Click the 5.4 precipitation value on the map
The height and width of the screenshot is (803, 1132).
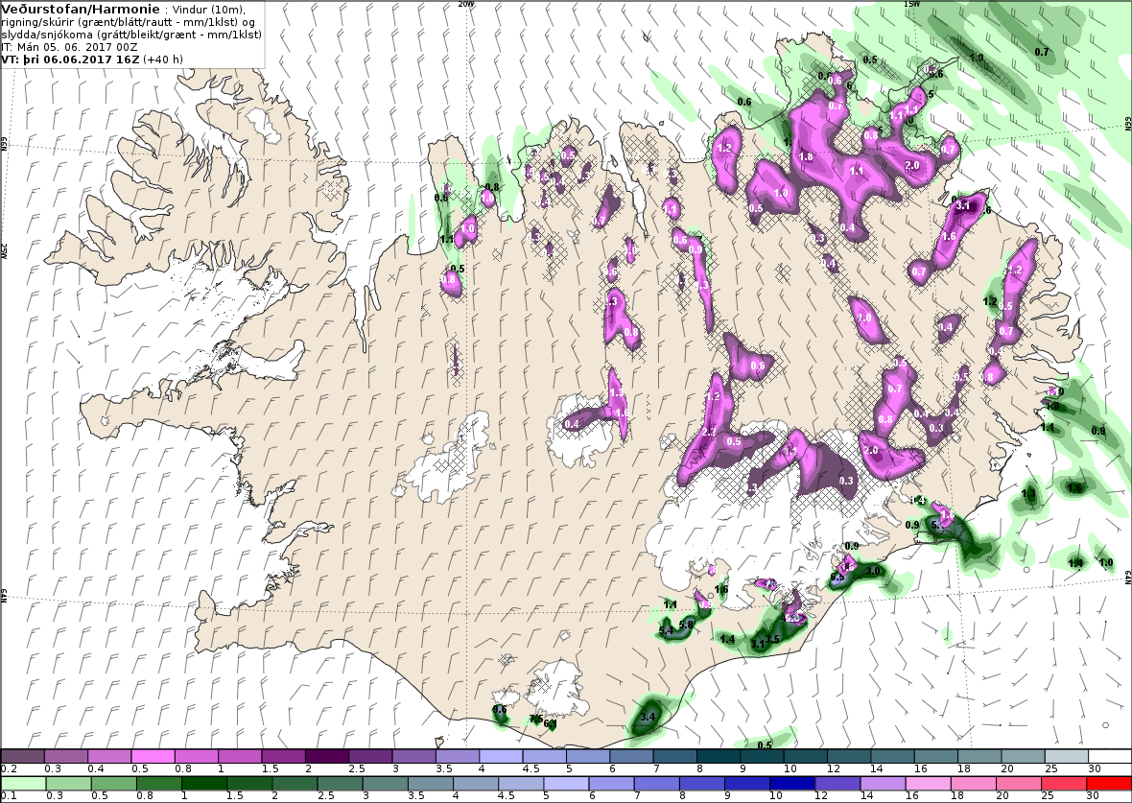point(666,630)
